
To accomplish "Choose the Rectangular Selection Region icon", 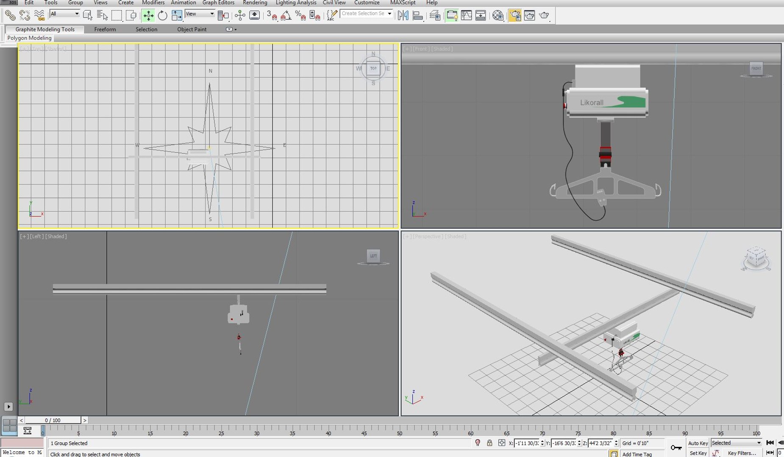I will tap(117, 16).
